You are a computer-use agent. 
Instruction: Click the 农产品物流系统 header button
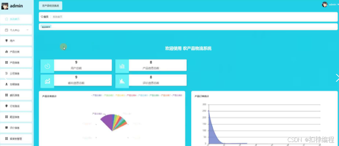tap(50, 6)
